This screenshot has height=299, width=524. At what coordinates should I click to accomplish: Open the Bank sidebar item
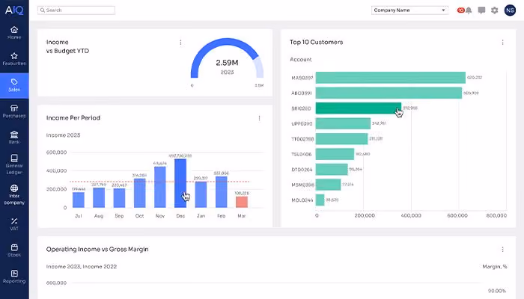pos(14,138)
